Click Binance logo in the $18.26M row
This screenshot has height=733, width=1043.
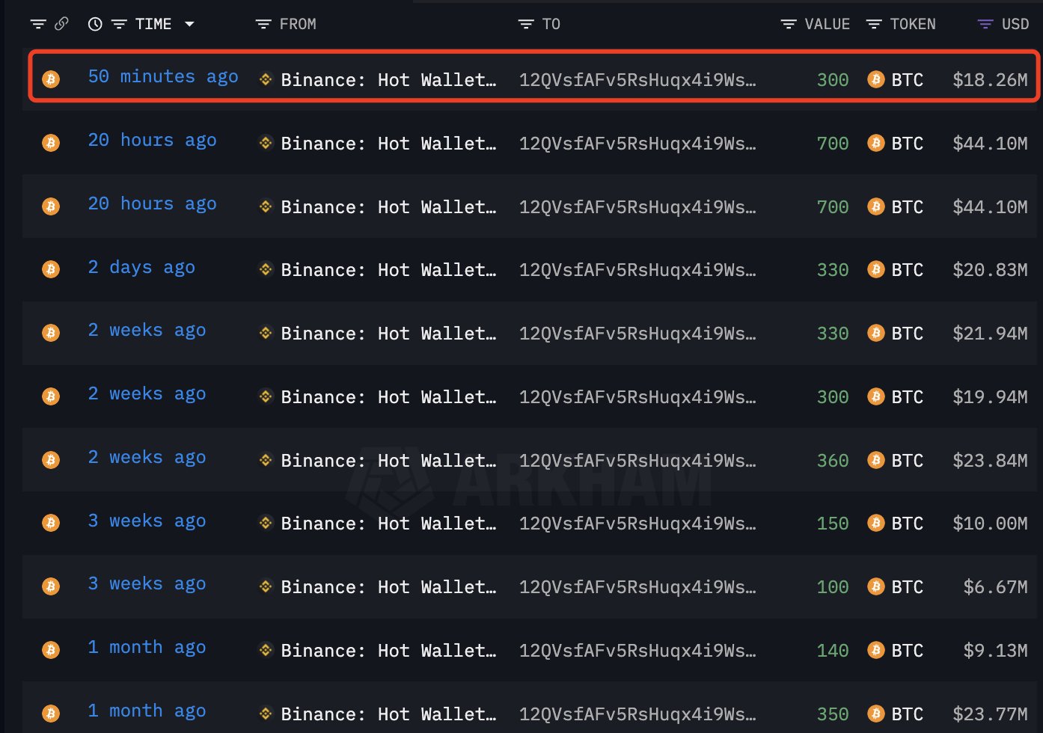(266, 79)
